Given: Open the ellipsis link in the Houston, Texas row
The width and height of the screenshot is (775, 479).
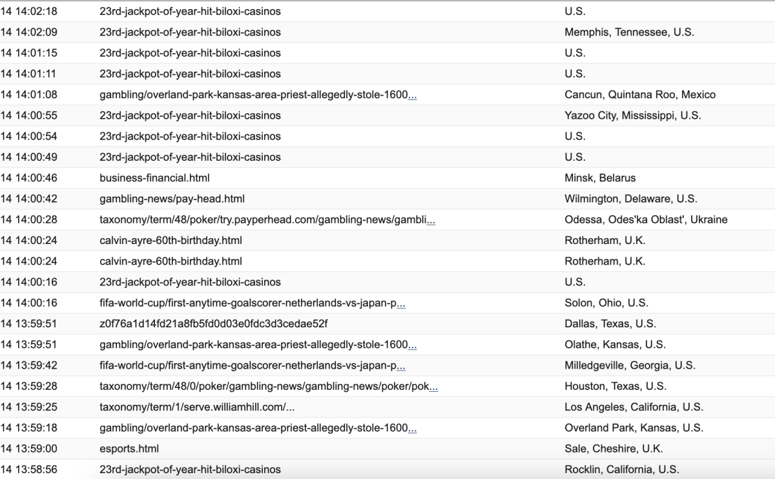Looking at the screenshot, I should [434, 386].
